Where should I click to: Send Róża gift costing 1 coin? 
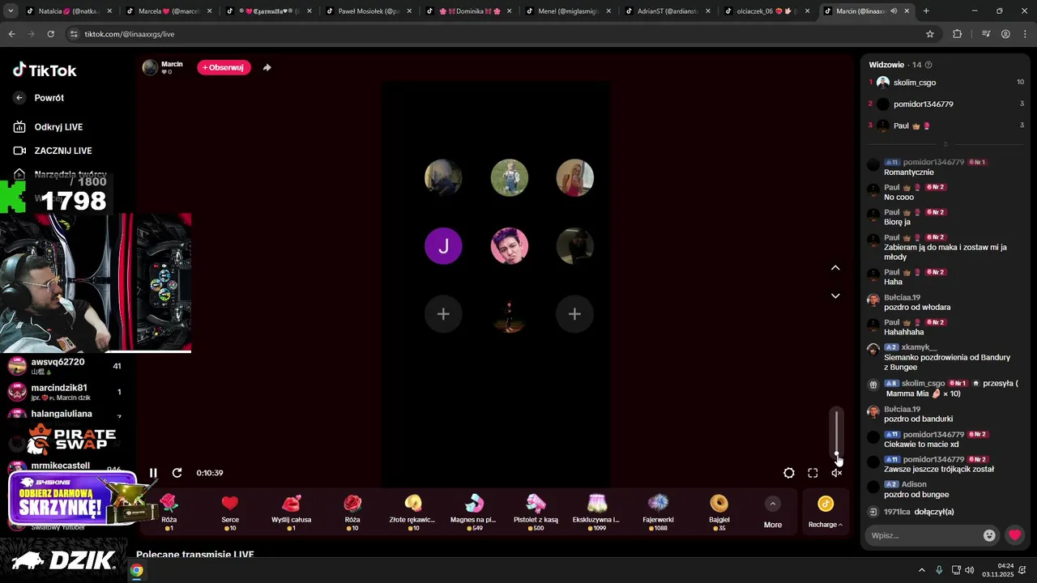tap(169, 512)
